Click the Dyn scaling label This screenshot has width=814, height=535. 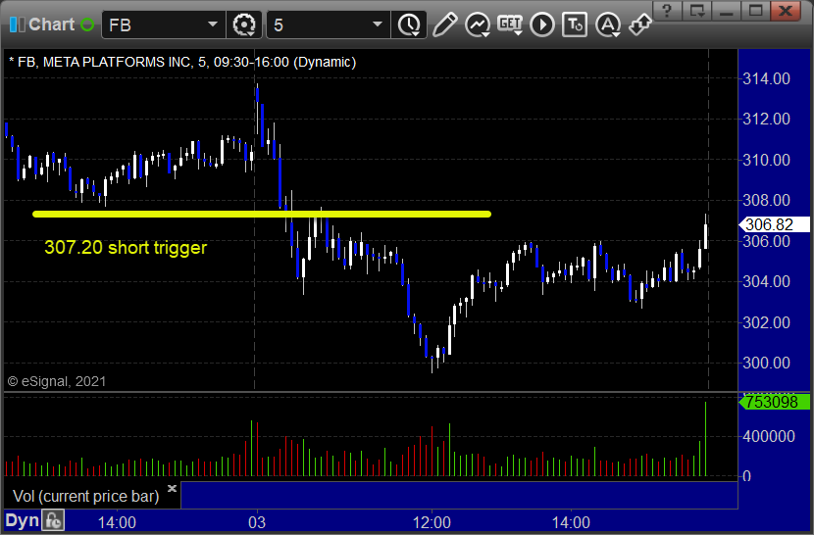pyautogui.click(x=23, y=520)
